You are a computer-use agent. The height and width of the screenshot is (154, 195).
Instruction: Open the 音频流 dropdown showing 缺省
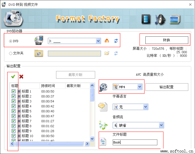[x=161, y=125]
